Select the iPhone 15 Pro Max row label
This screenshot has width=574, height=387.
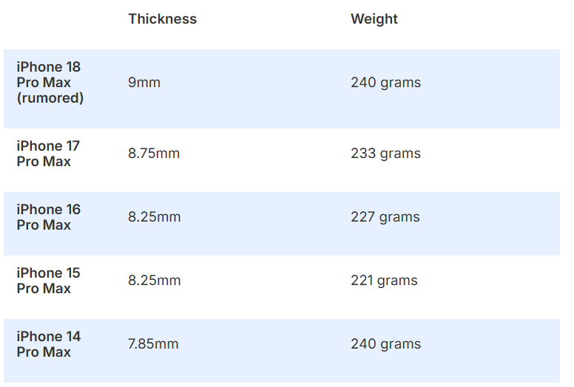[48, 281]
